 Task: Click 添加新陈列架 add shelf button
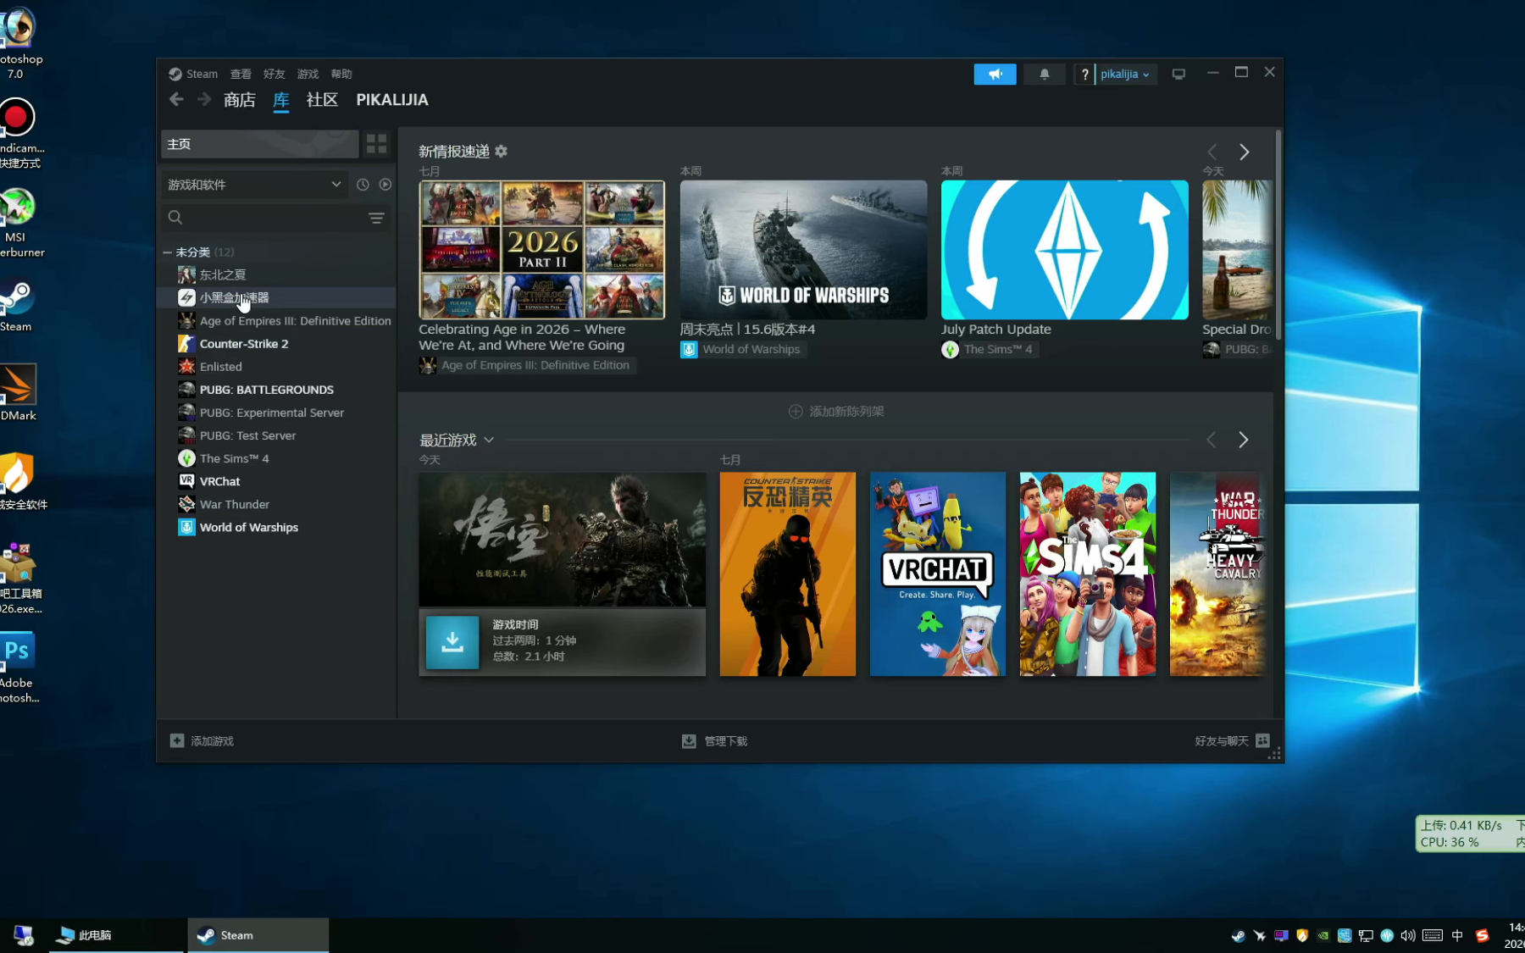836,412
